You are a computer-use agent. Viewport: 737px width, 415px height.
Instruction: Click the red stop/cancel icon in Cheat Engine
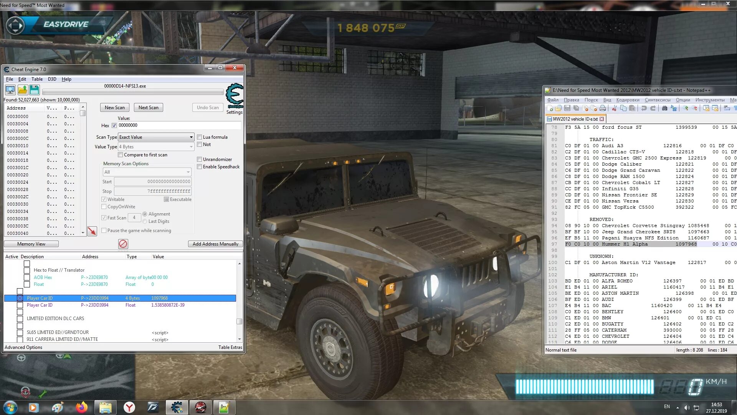click(x=123, y=244)
